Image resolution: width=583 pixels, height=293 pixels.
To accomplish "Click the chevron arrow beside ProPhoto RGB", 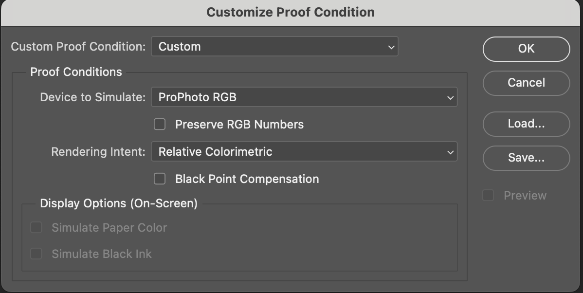I will point(450,98).
